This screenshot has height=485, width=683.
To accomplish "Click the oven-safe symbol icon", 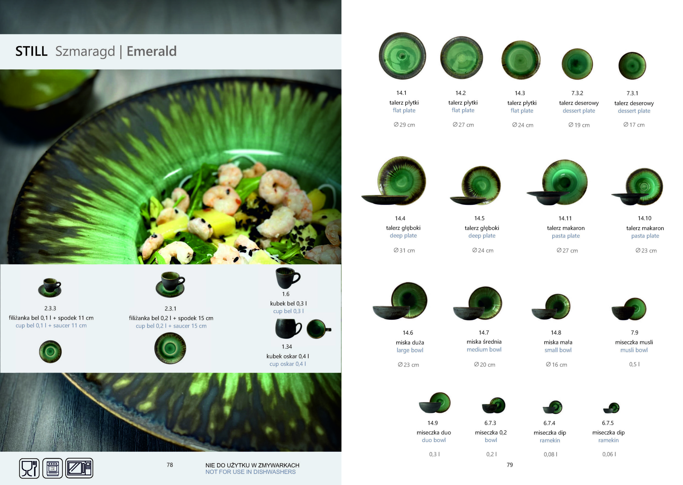I will tap(53, 468).
